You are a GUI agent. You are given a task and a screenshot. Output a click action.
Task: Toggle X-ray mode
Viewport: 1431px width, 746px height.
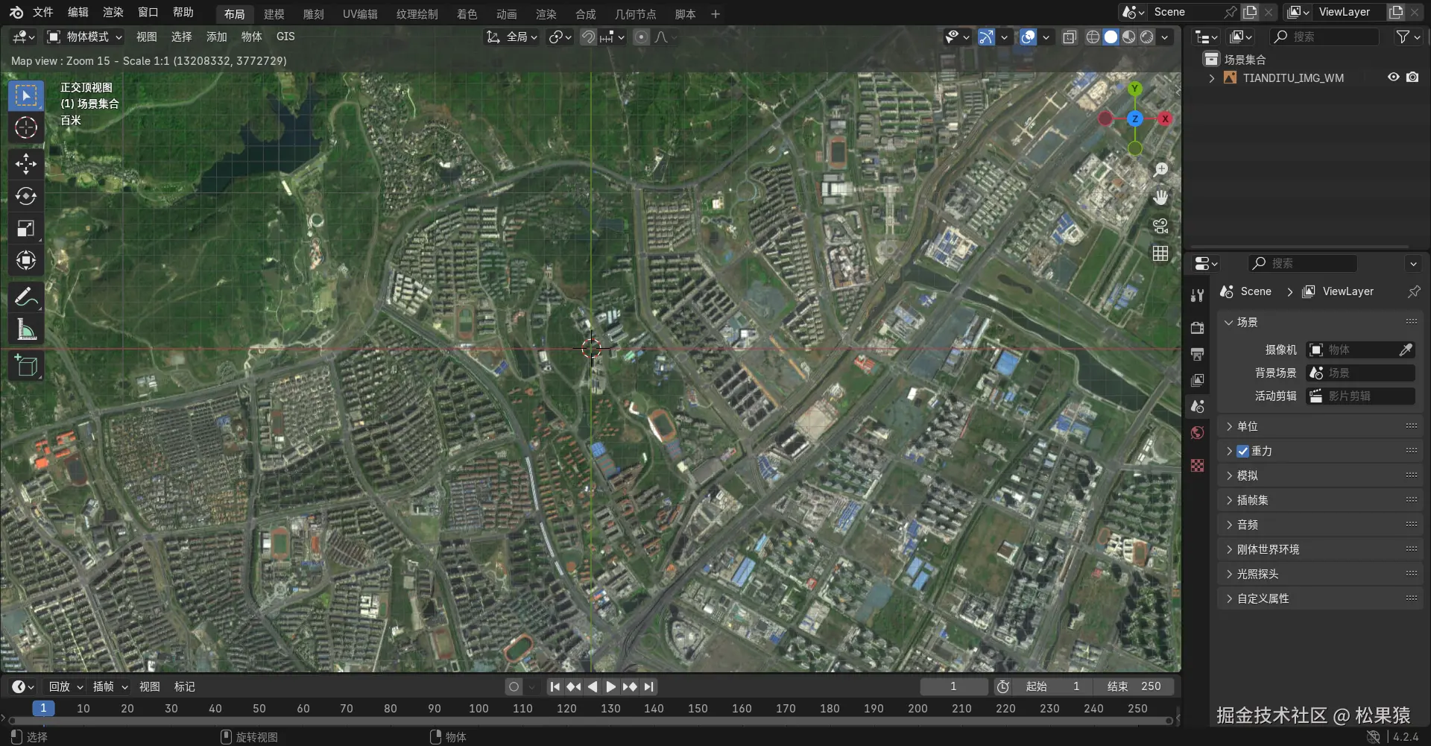click(x=1070, y=37)
